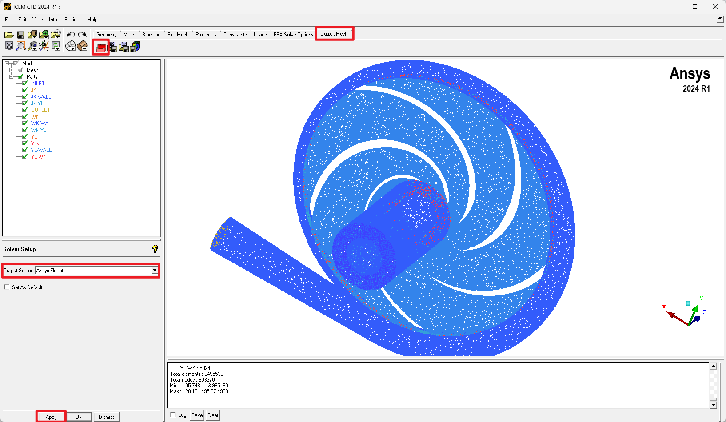The image size is (726, 422).
Task: Toggle visibility of YL-JK part
Action: [25, 143]
